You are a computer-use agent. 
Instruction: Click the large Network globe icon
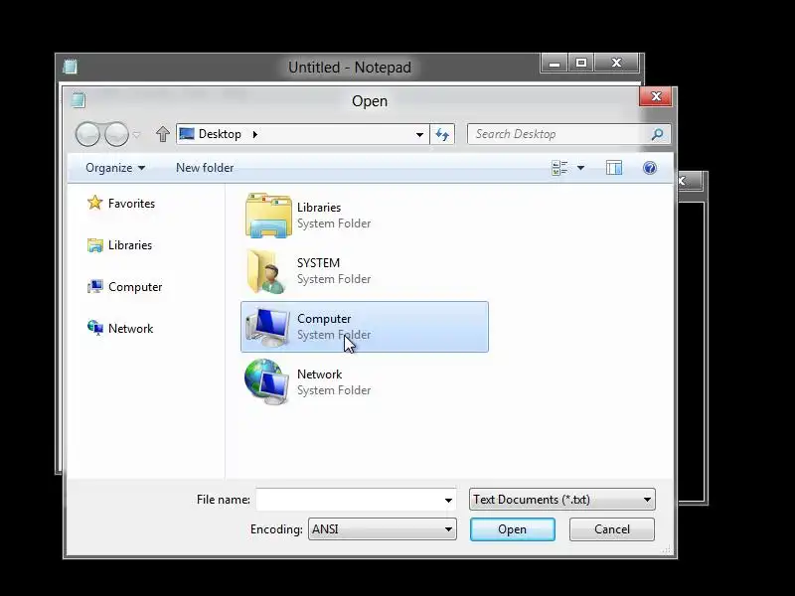(x=267, y=381)
